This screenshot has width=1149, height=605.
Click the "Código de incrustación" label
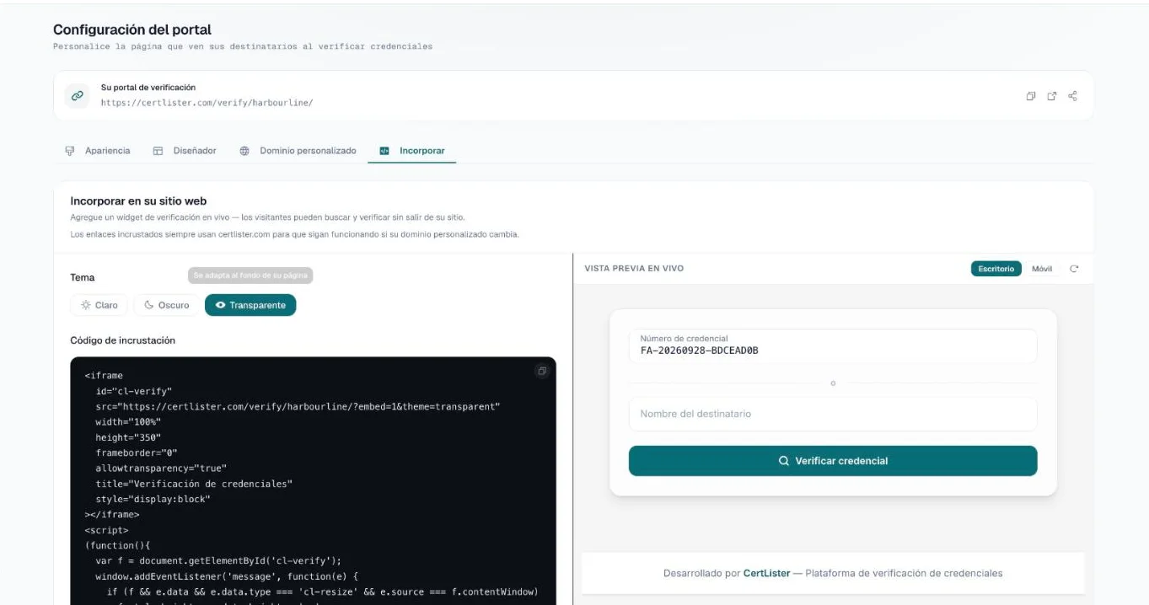122,340
